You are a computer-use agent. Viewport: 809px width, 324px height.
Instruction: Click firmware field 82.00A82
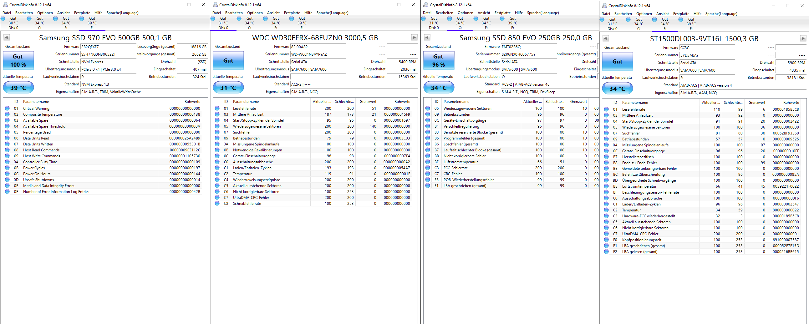click(318, 47)
